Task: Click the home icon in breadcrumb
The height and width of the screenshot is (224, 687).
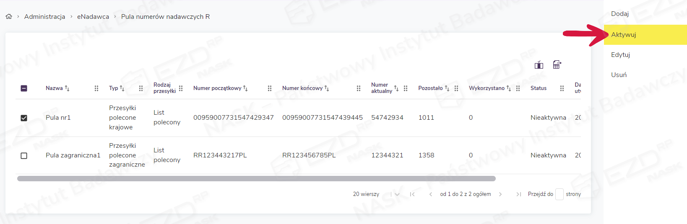Action: [9, 16]
